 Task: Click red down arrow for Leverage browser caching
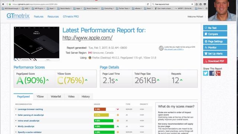(118, 109)
